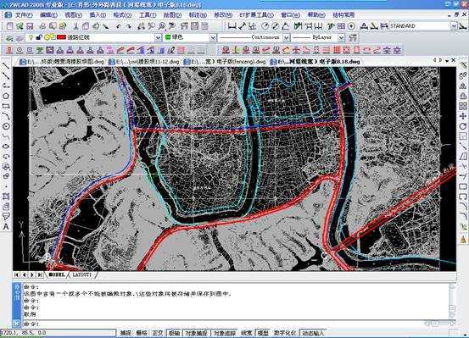
Task: Toggle 对象捕捉 object snap in the status bar
Action: pyautogui.click(x=197, y=333)
